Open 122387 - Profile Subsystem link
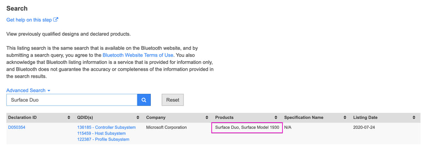Screen dimensions: 429x151 click(103, 139)
